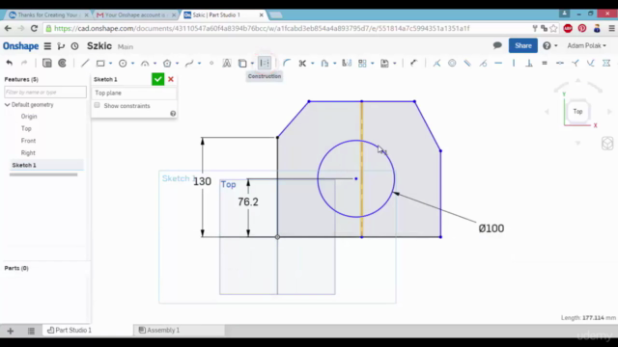Screen dimensions: 618x347
Task: Open the Adam Polak account menu
Action: point(586,45)
